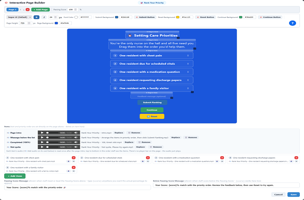Click the Add Page button
Screen dimensions: 304x200
(41, 10)
